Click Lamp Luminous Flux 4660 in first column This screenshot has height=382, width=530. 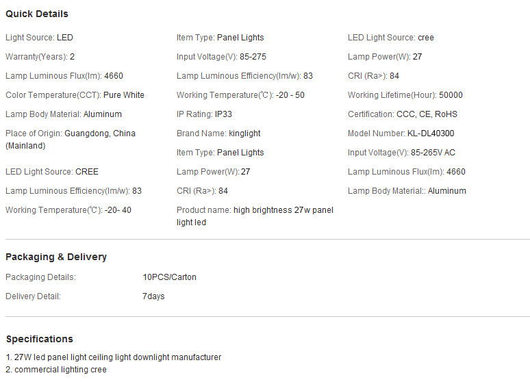tap(64, 76)
